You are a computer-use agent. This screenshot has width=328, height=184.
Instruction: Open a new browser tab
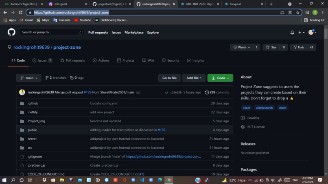[271, 4]
